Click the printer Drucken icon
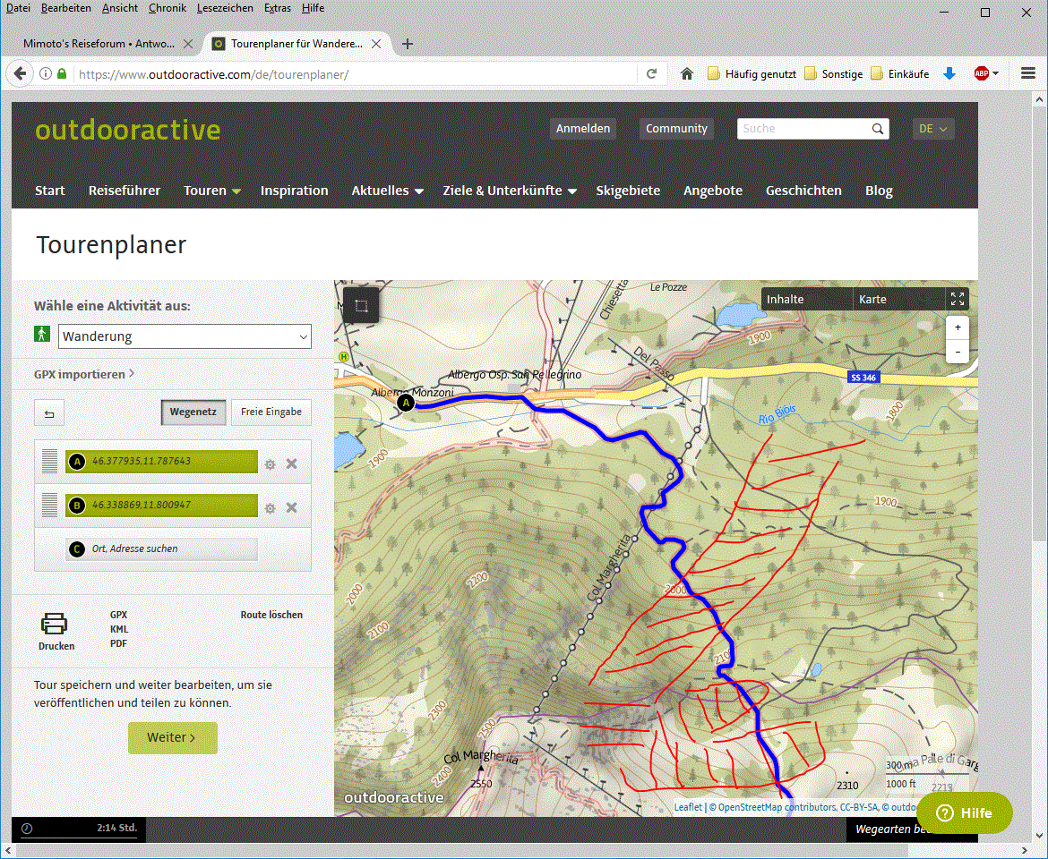This screenshot has height=859, width=1048. pyautogui.click(x=55, y=625)
